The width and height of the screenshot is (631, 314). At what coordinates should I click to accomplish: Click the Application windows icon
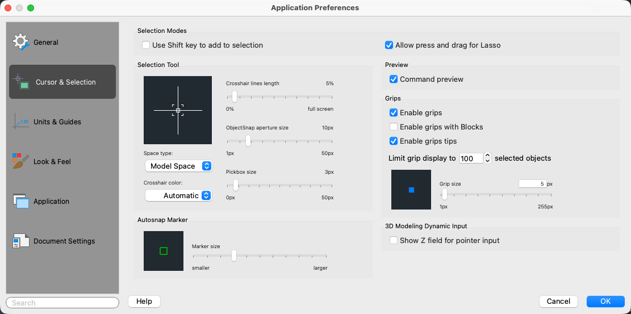pos(21,201)
